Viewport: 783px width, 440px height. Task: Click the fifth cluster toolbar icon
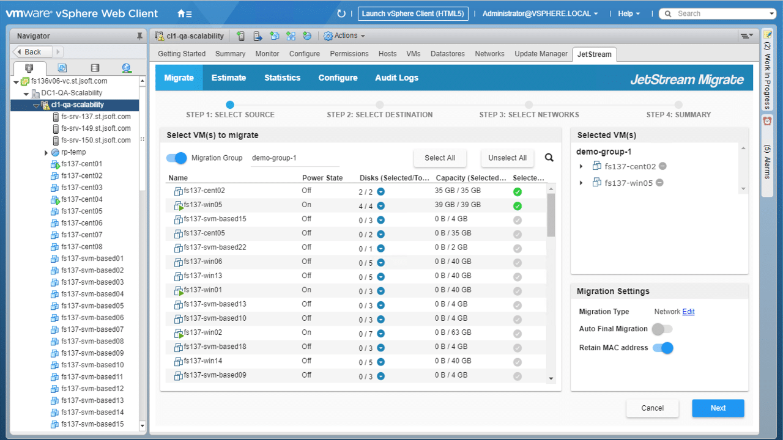tap(307, 36)
